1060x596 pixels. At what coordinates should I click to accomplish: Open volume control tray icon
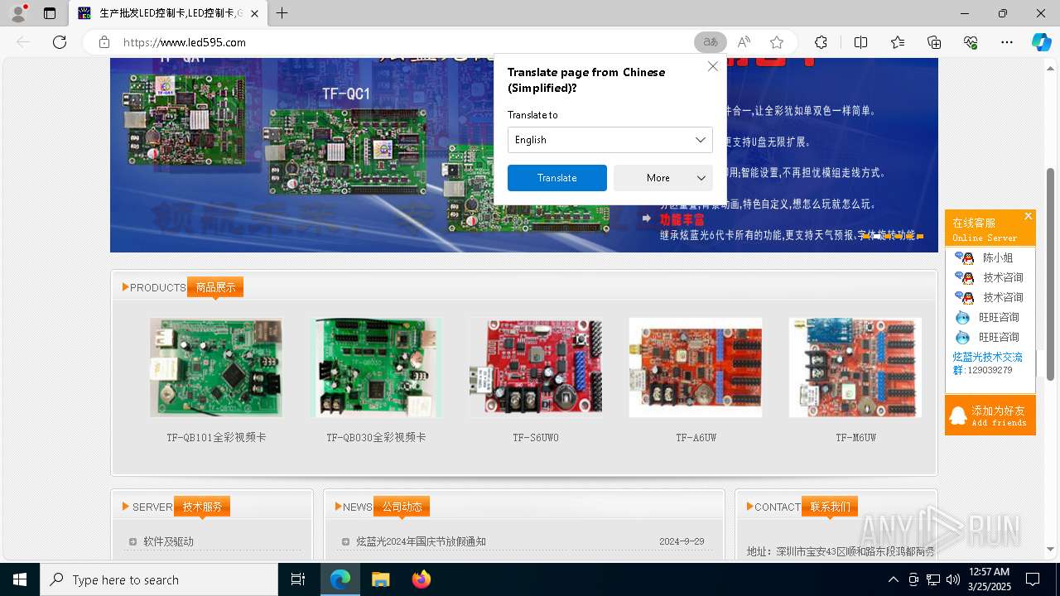[x=953, y=579]
